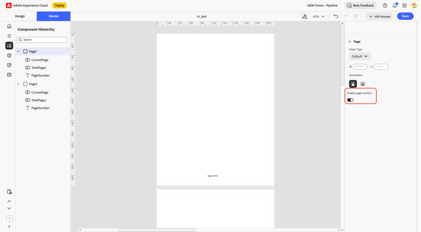Open the Paper Type Default dropdown
421x232 pixels.
tap(360, 56)
